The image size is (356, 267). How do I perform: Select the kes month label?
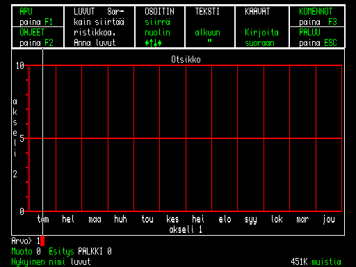[172, 219]
